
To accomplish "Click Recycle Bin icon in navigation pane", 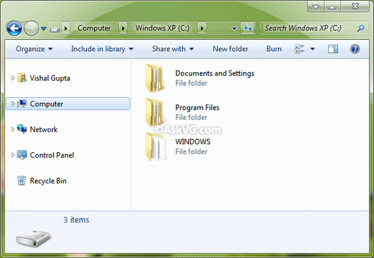I will [x=21, y=181].
